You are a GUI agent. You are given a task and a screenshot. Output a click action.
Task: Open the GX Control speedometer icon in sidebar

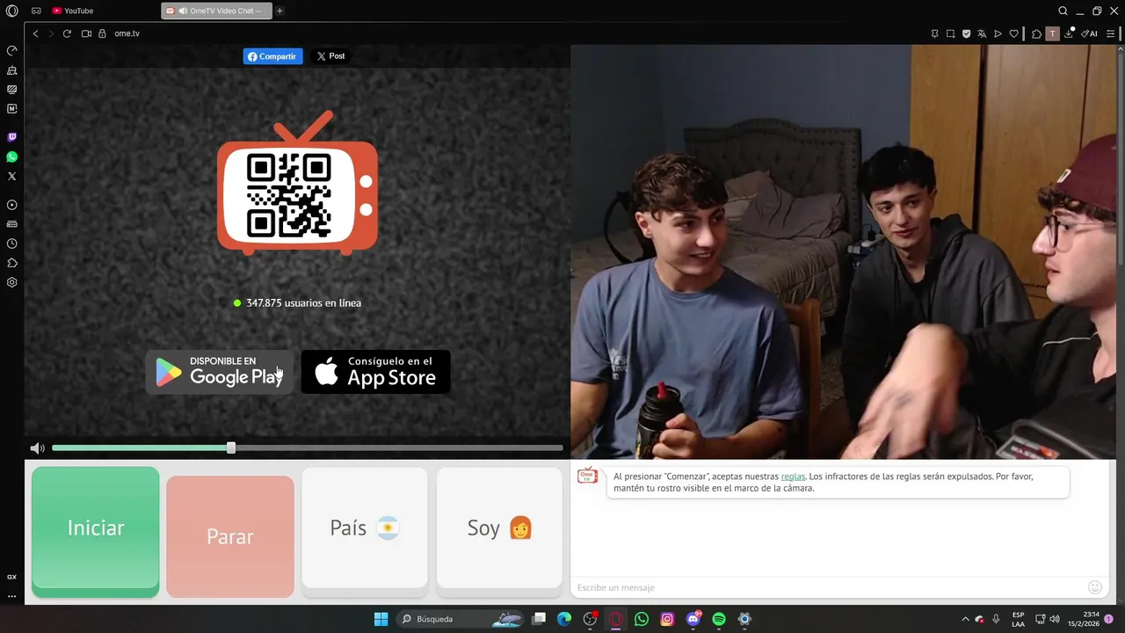(x=12, y=50)
